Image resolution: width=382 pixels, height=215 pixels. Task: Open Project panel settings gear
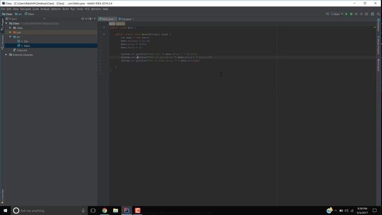(91, 19)
